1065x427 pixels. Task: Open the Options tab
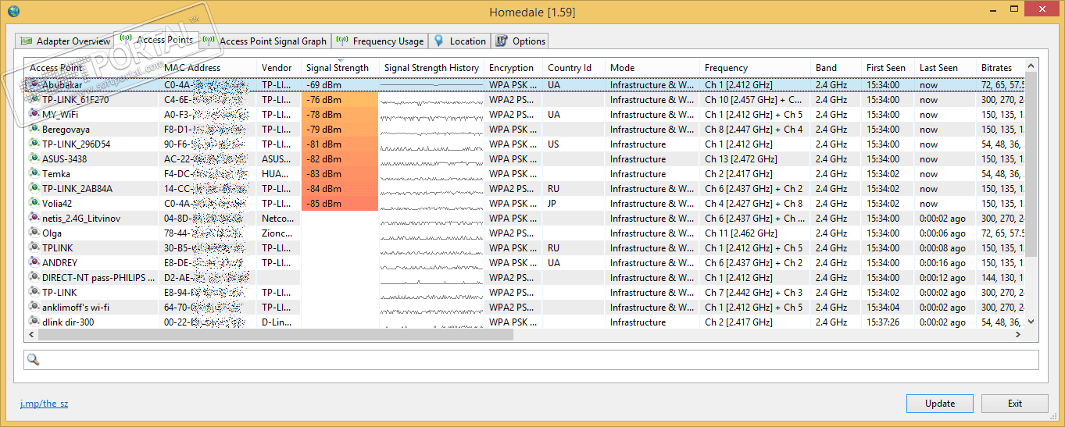[520, 41]
